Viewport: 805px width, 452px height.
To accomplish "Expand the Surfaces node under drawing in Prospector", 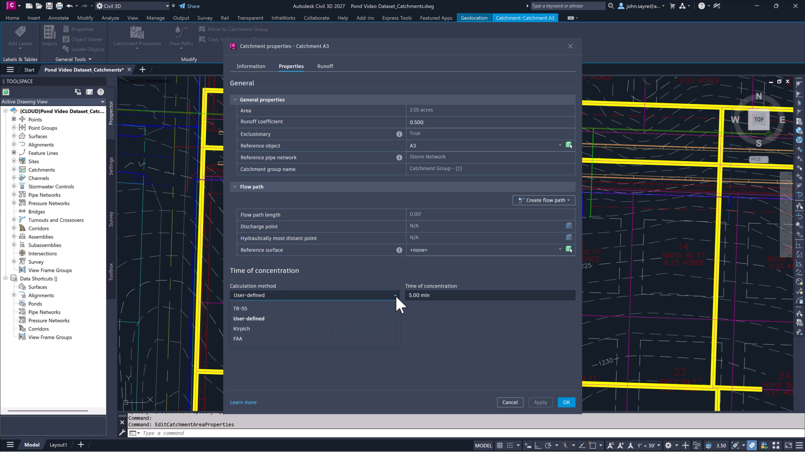I will pos(14,136).
